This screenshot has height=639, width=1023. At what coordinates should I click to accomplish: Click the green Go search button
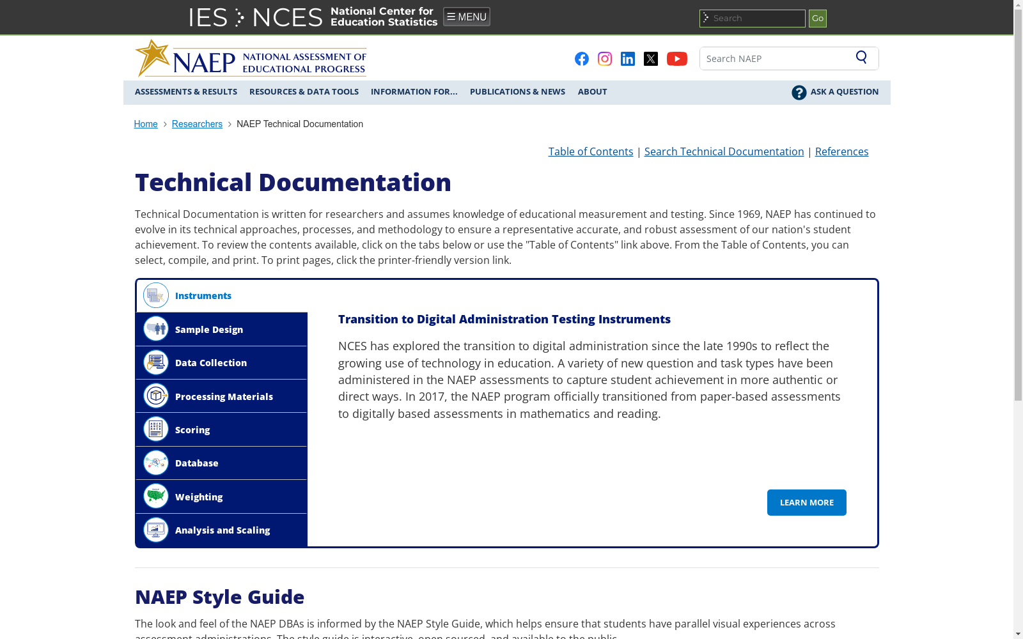[x=817, y=19]
